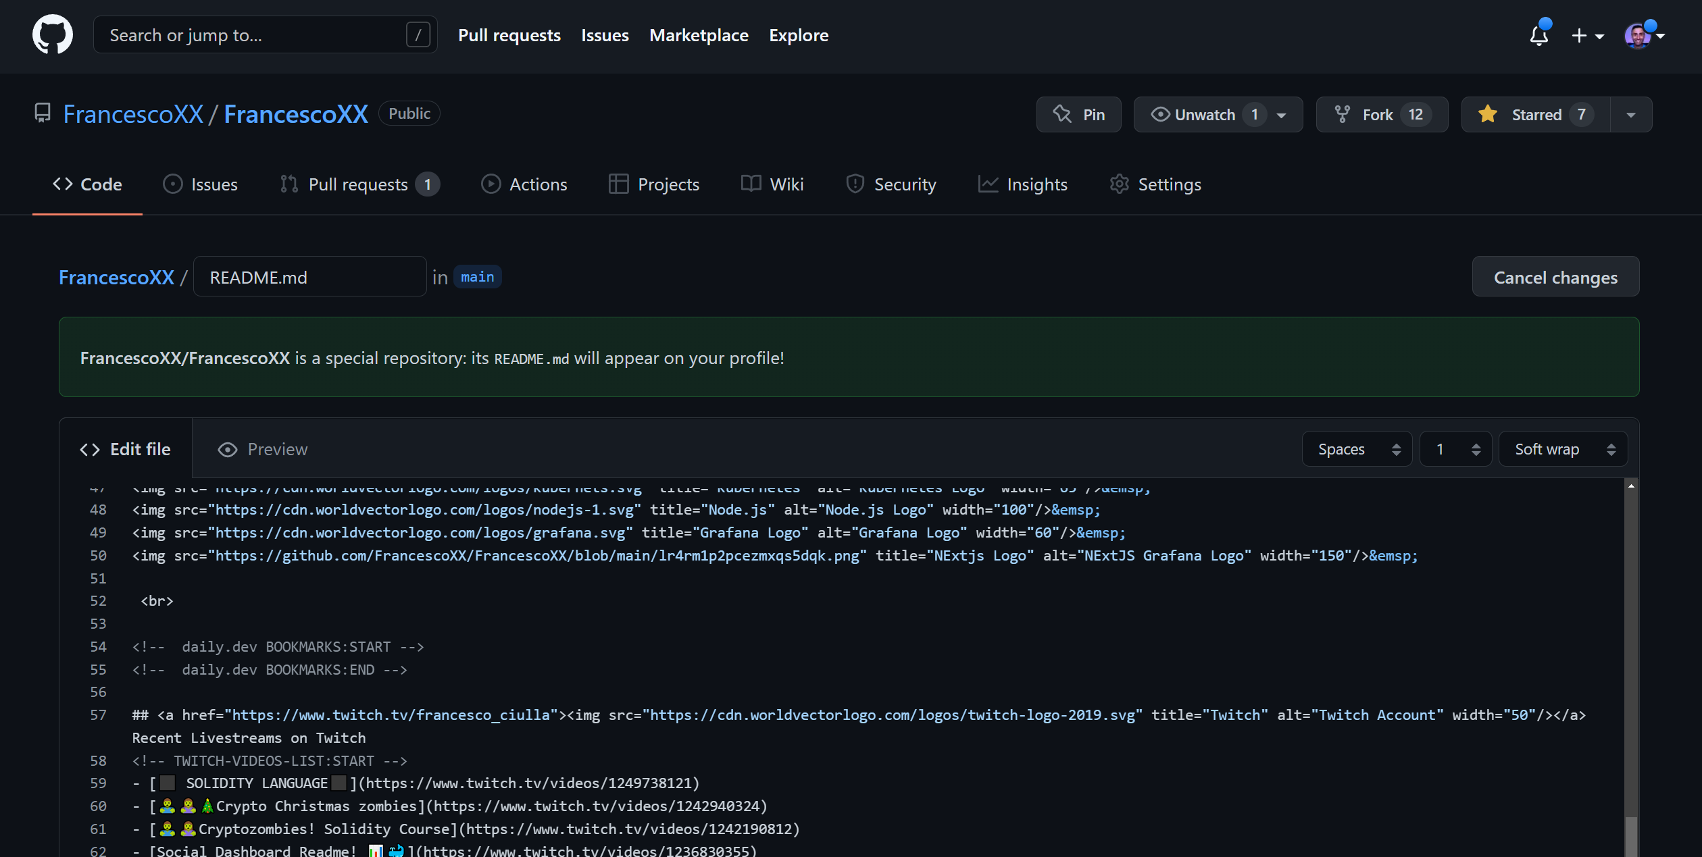Click the Recent Livestreams on Twitch text
Image resolution: width=1702 pixels, height=857 pixels.
pos(249,738)
